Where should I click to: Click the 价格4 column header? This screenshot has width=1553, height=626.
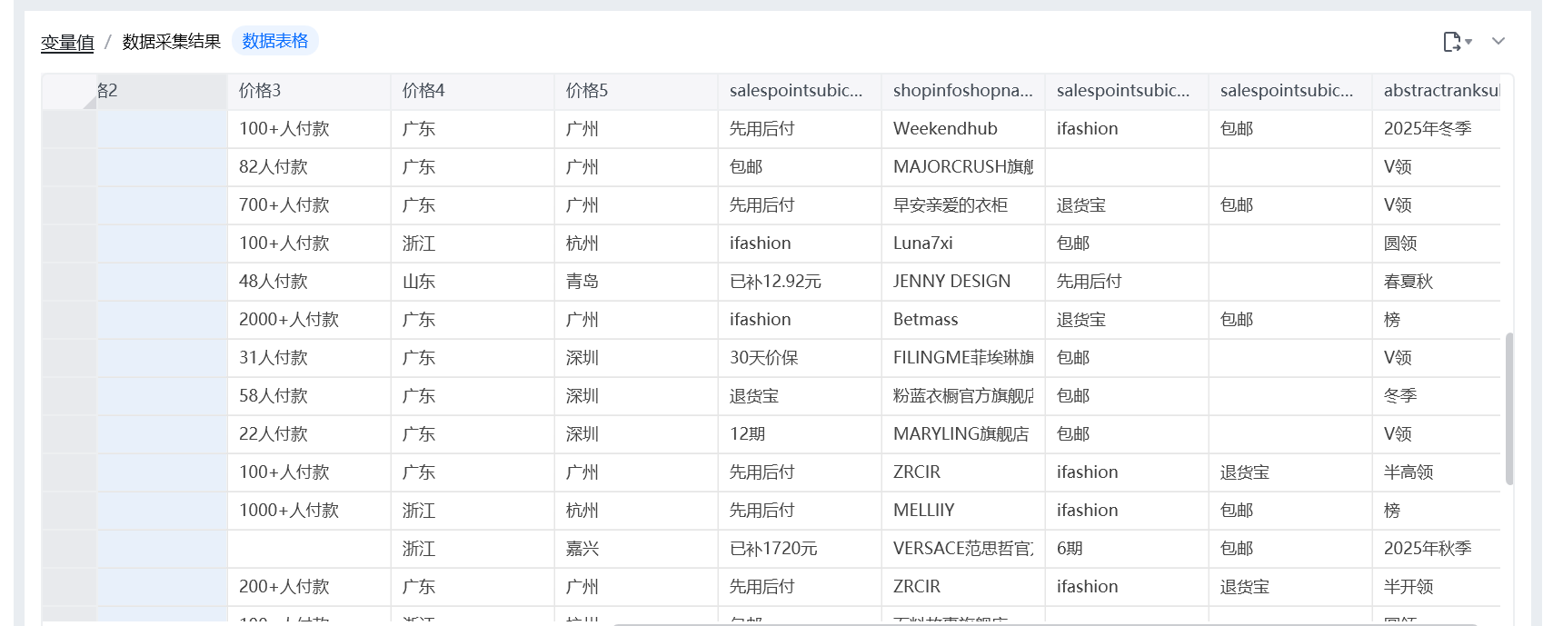pyautogui.click(x=473, y=91)
